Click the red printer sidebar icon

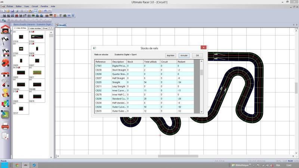pyautogui.click(x=5, y=126)
